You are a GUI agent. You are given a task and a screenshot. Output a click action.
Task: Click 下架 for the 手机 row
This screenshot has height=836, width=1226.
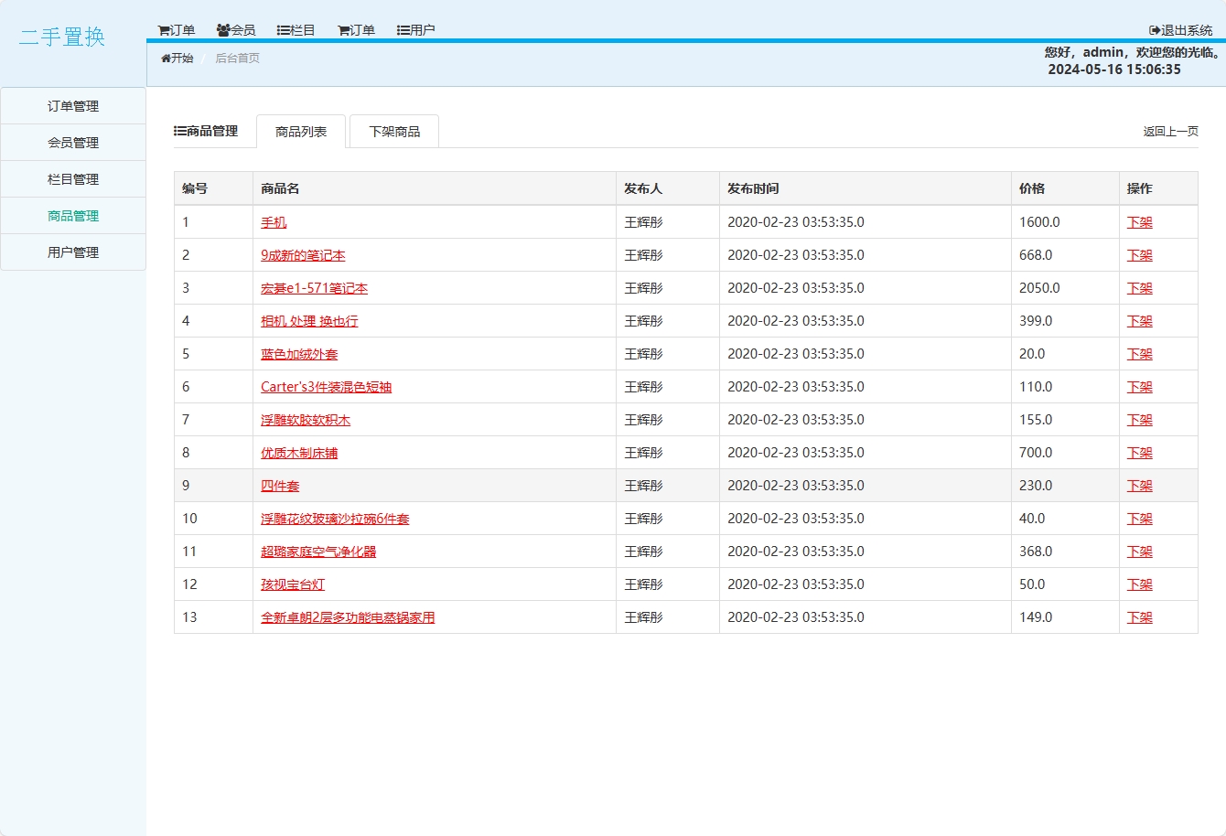[1139, 222]
